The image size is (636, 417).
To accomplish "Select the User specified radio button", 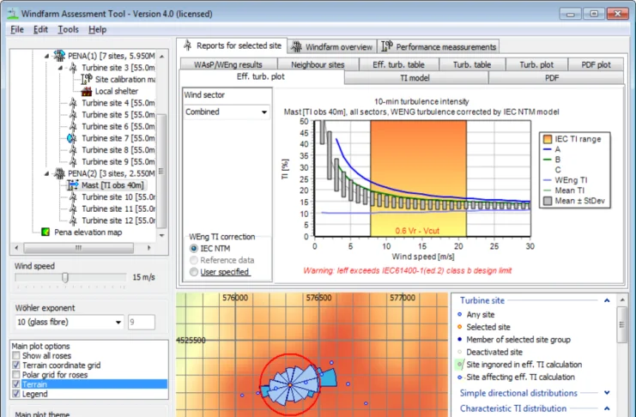I will point(194,272).
